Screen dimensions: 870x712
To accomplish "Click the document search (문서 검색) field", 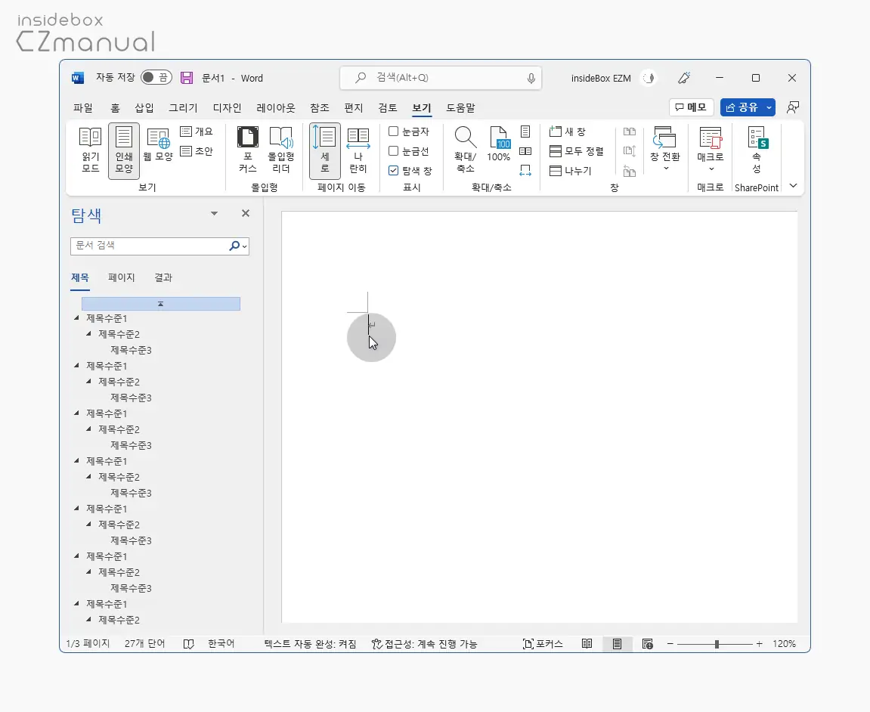I will coord(150,246).
